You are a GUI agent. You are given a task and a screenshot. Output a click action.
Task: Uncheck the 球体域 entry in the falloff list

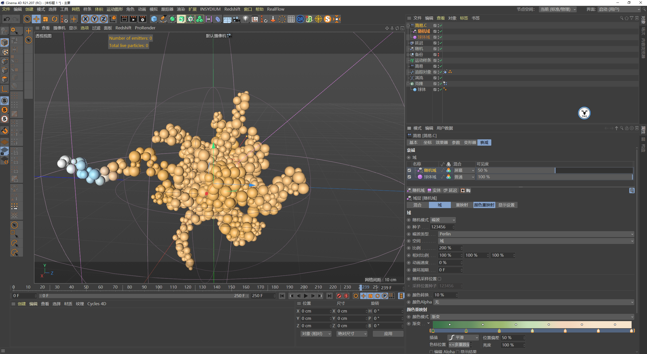[409, 177]
